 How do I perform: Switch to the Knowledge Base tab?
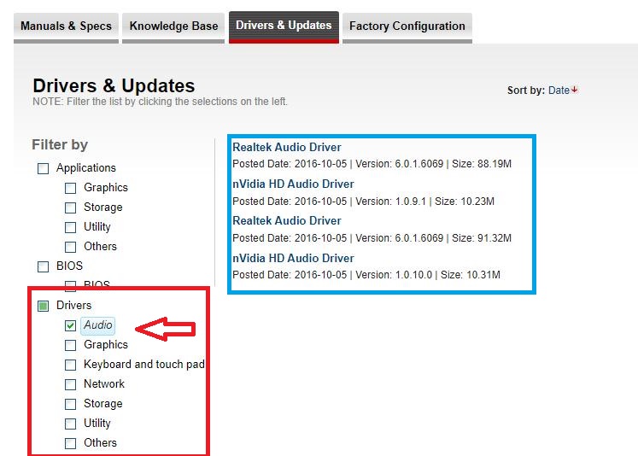(x=173, y=26)
